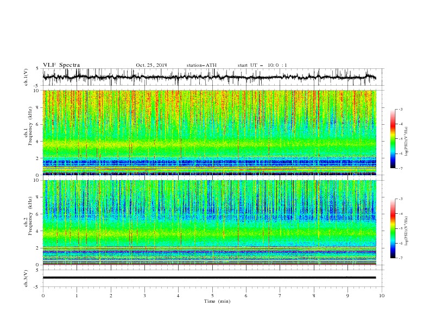Click ch.2 color bar 'log(PSD)(V²/Hz)' label
The image size is (430, 332).
[407, 231]
